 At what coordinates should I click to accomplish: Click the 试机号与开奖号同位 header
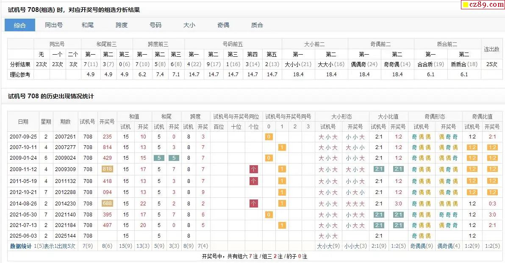tap(236, 116)
